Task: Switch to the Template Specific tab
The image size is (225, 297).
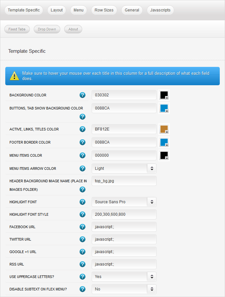Action: [x=24, y=10]
